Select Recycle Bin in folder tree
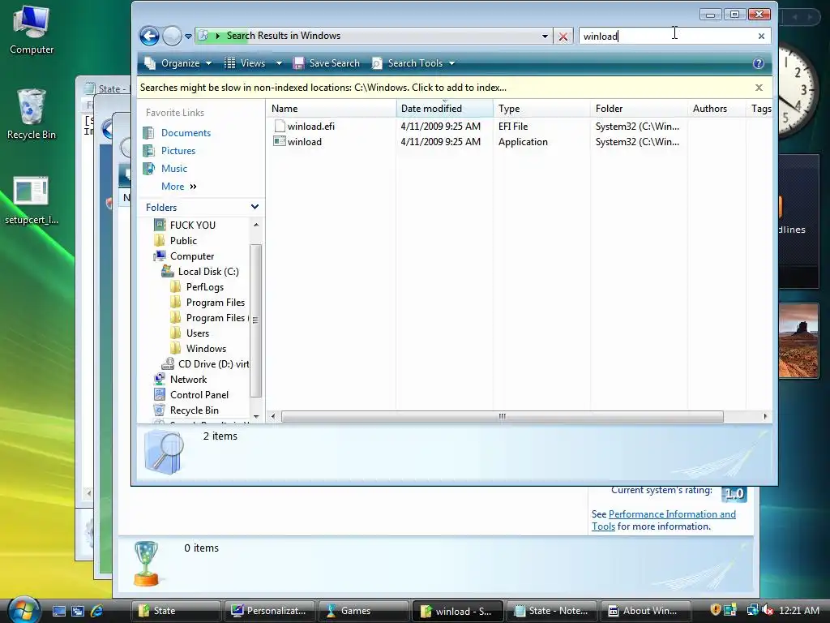 click(x=194, y=410)
